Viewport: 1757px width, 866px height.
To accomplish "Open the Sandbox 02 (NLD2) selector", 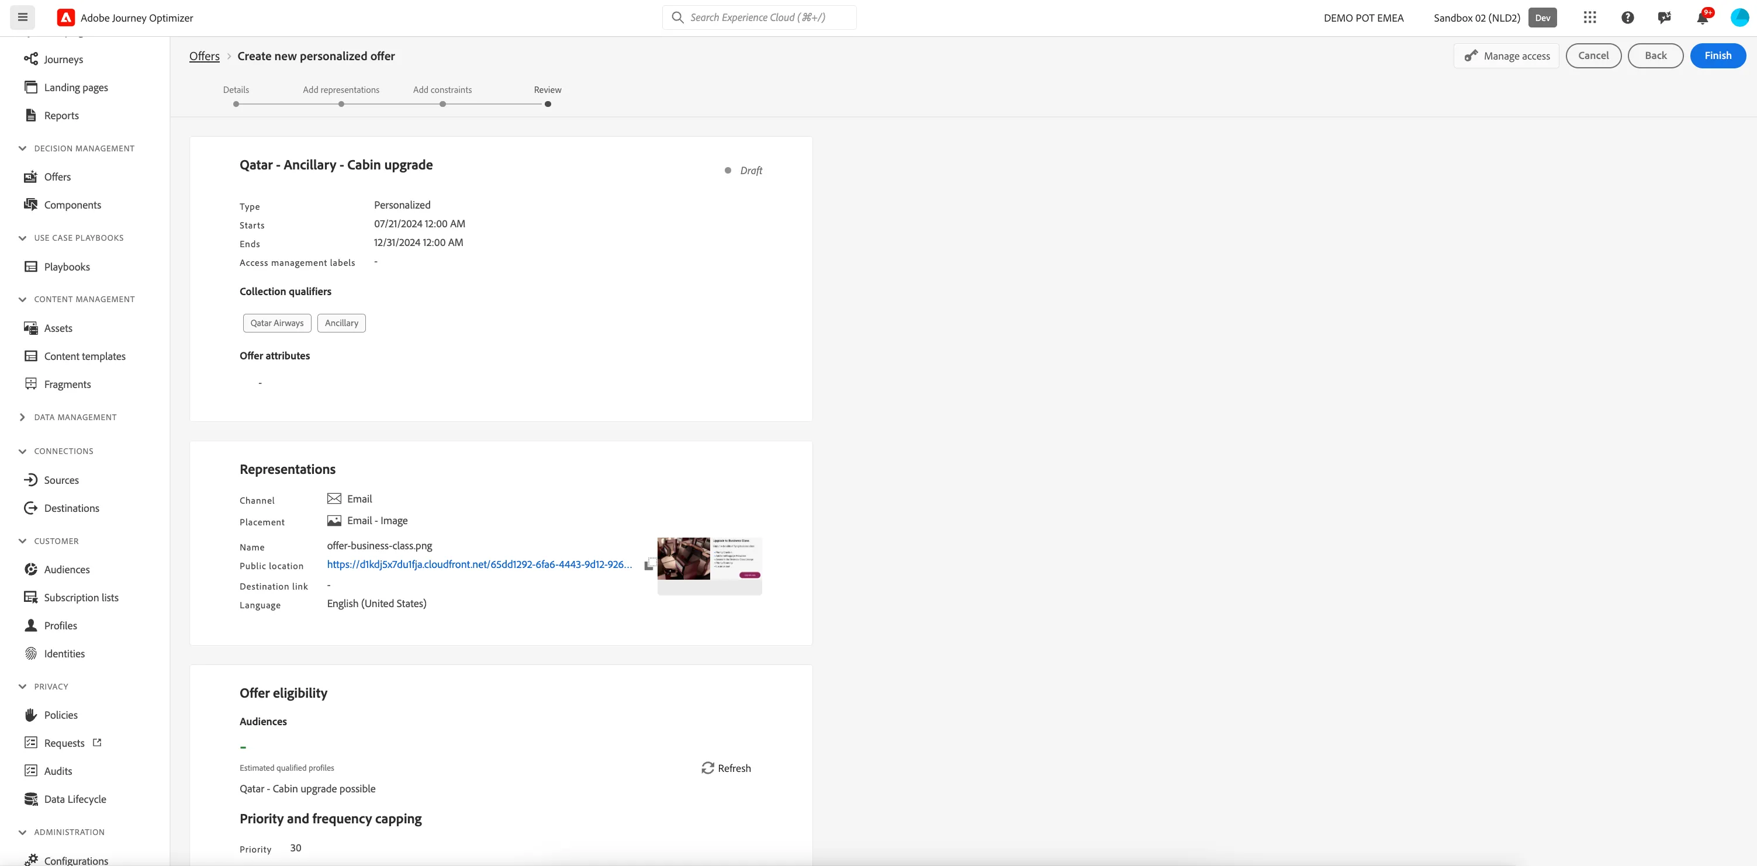I will pyautogui.click(x=1495, y=18).
